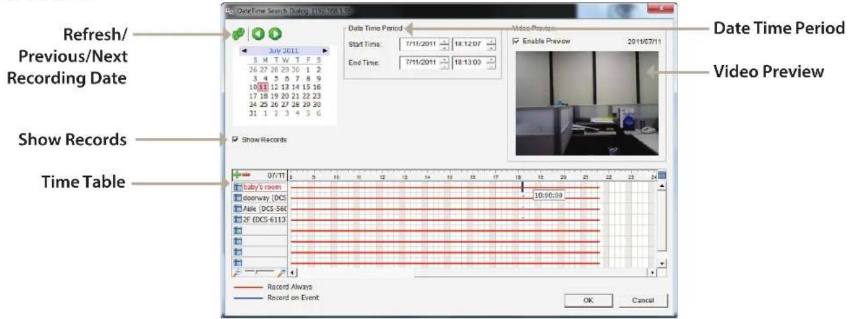Select July 20 in the calendar
Image resolution: width=849 pixels, height=319 pixels.
pos(285,95)
